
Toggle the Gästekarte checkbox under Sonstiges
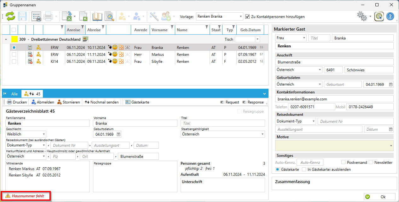pyautogui.click(x=278, y=169)
